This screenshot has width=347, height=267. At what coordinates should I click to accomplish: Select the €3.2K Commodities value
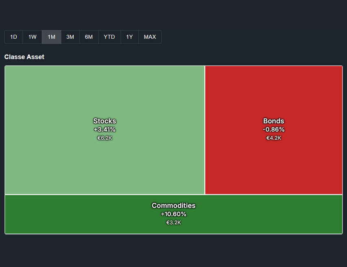coord(173,223)
